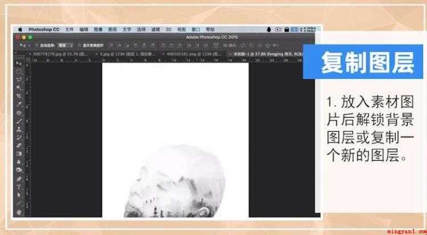Toggle the 显示变换控件 checkbox
The width and height of the screenshot is (427, 235).
79,45
